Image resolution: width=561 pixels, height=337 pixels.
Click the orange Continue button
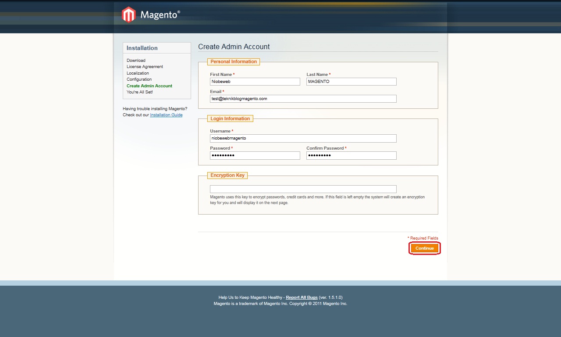click(425, 248)
